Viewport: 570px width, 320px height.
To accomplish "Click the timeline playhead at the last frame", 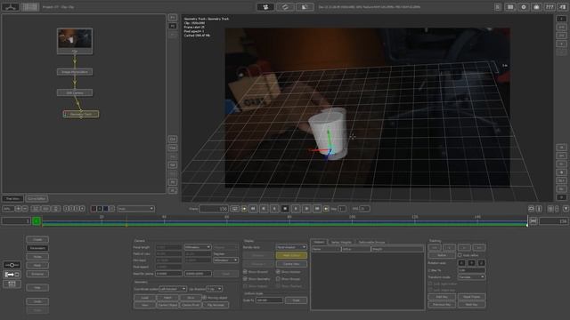I will [x=527, y=220].
